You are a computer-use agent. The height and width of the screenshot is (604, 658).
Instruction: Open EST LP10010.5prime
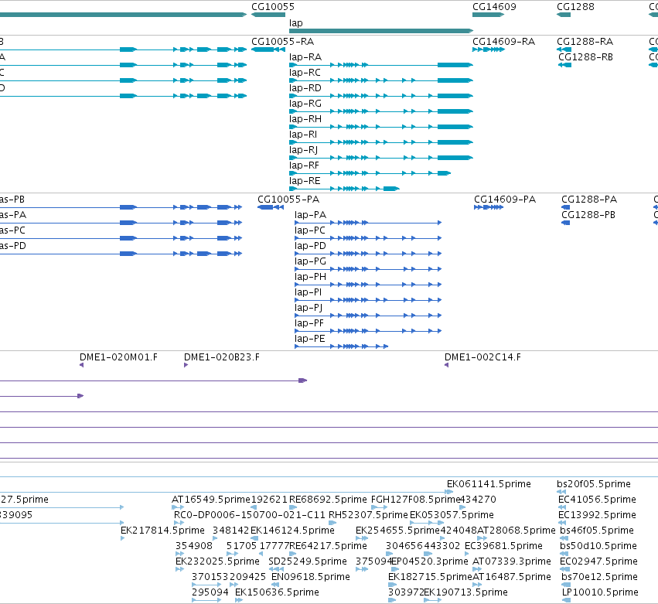pos(600,592)
